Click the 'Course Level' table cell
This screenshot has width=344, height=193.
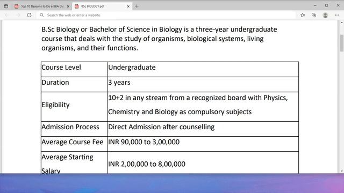click(x=74, y=69)
